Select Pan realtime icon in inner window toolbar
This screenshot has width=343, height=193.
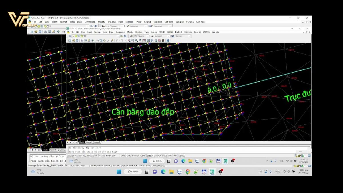[x=129, y=41]
